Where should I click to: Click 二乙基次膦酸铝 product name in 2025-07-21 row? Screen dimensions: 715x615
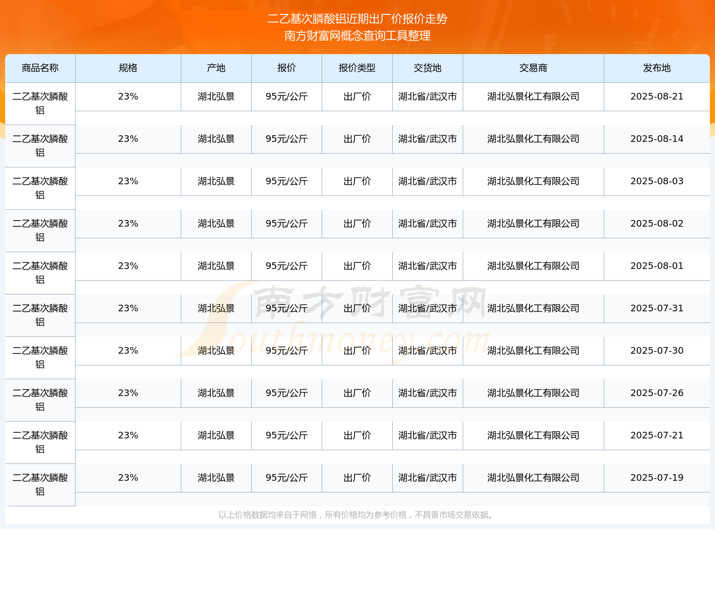tap(40, 442)
